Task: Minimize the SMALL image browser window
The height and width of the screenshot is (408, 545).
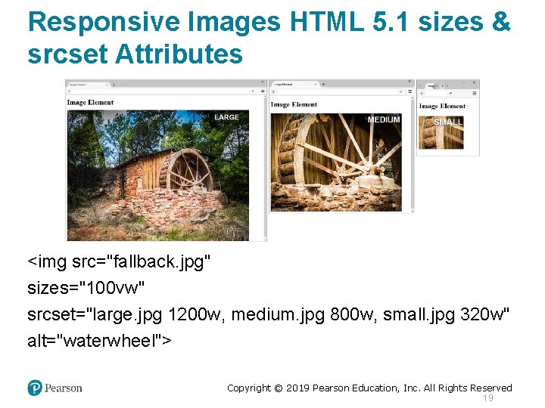Action: 464,82
